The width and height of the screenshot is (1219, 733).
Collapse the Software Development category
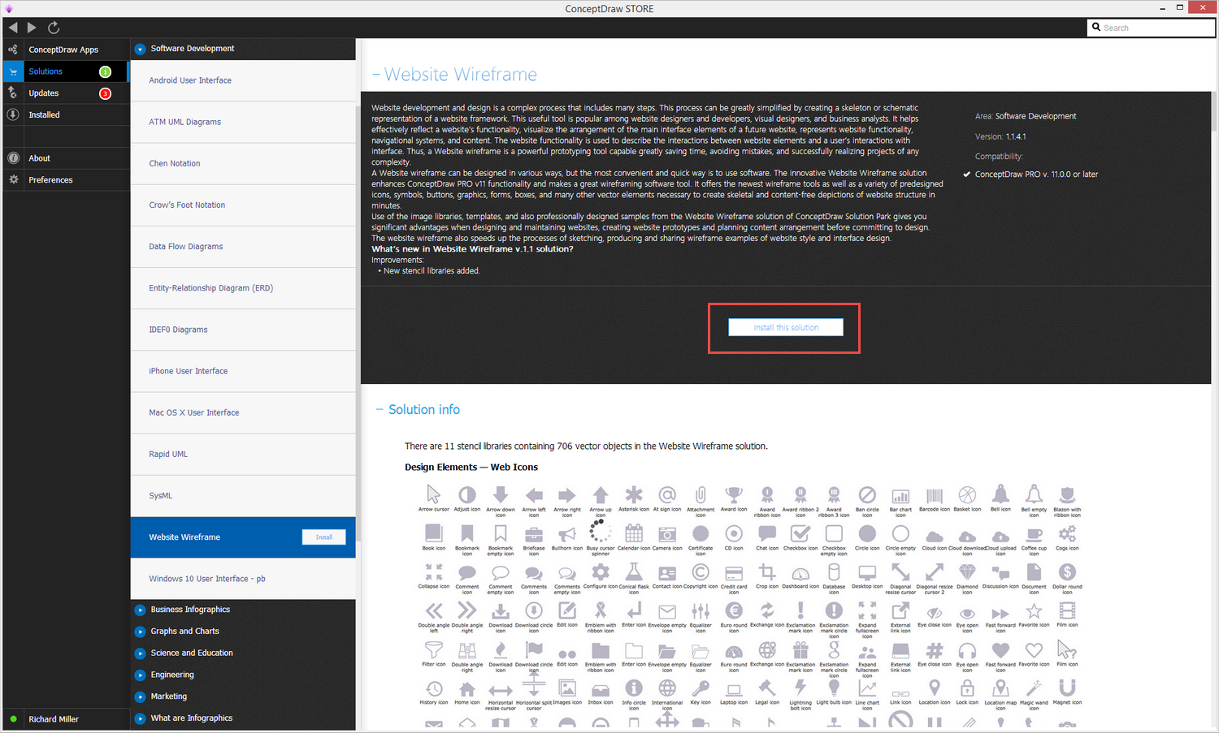140,49
